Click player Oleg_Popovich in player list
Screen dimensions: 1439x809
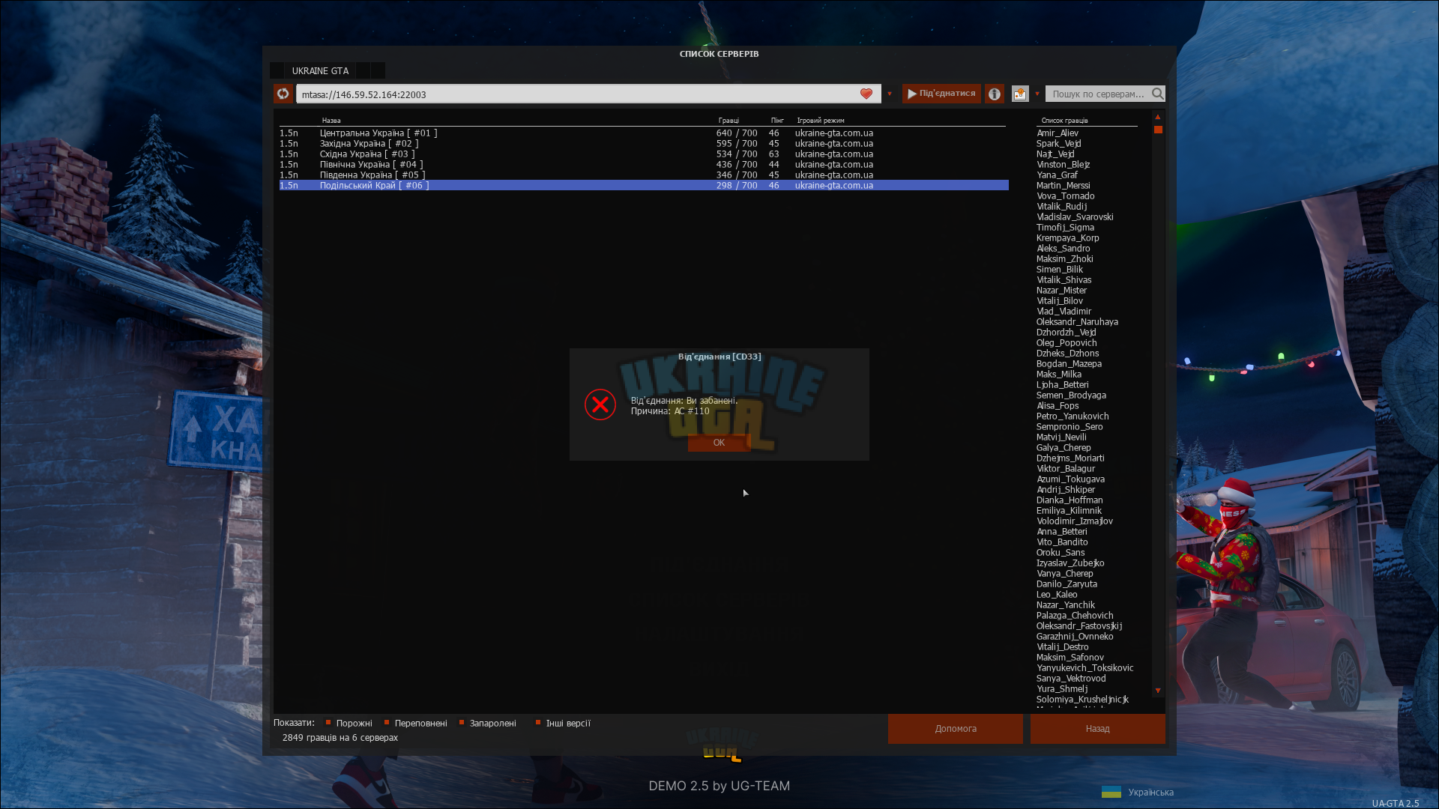[1067, 343]
